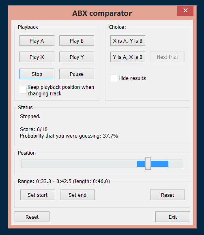Image resolution: width=204 pixels, height=235 pixels.
Task: Click the 'Probability that you were guessing: 37.7%' text
Action: [x=69, y=136]
